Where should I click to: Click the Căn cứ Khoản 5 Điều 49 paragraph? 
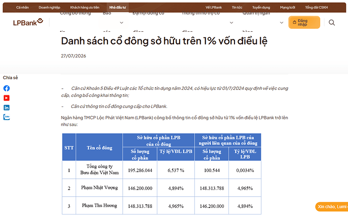(x=175, y=92)
